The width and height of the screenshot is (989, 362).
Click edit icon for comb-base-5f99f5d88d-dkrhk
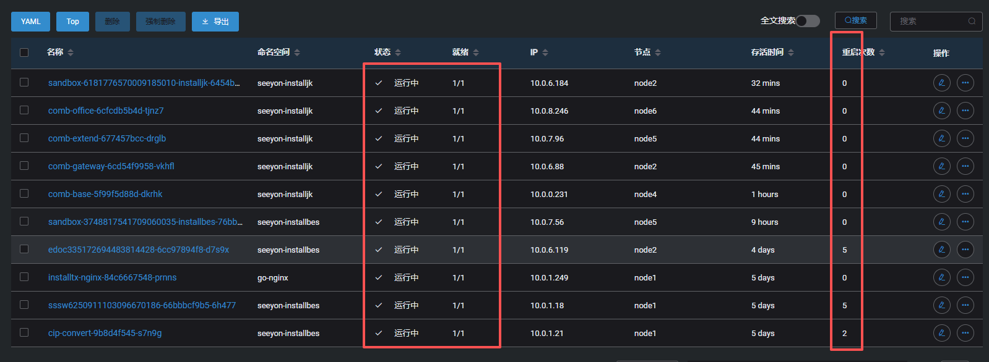point(941,194)
